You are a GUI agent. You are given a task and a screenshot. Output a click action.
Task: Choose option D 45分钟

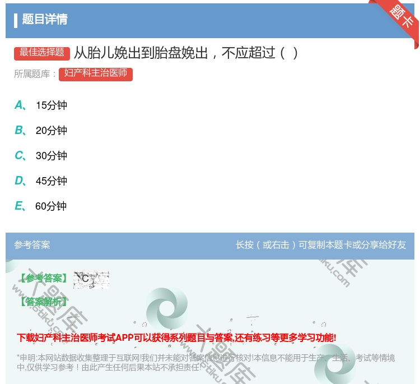[41, 181]
